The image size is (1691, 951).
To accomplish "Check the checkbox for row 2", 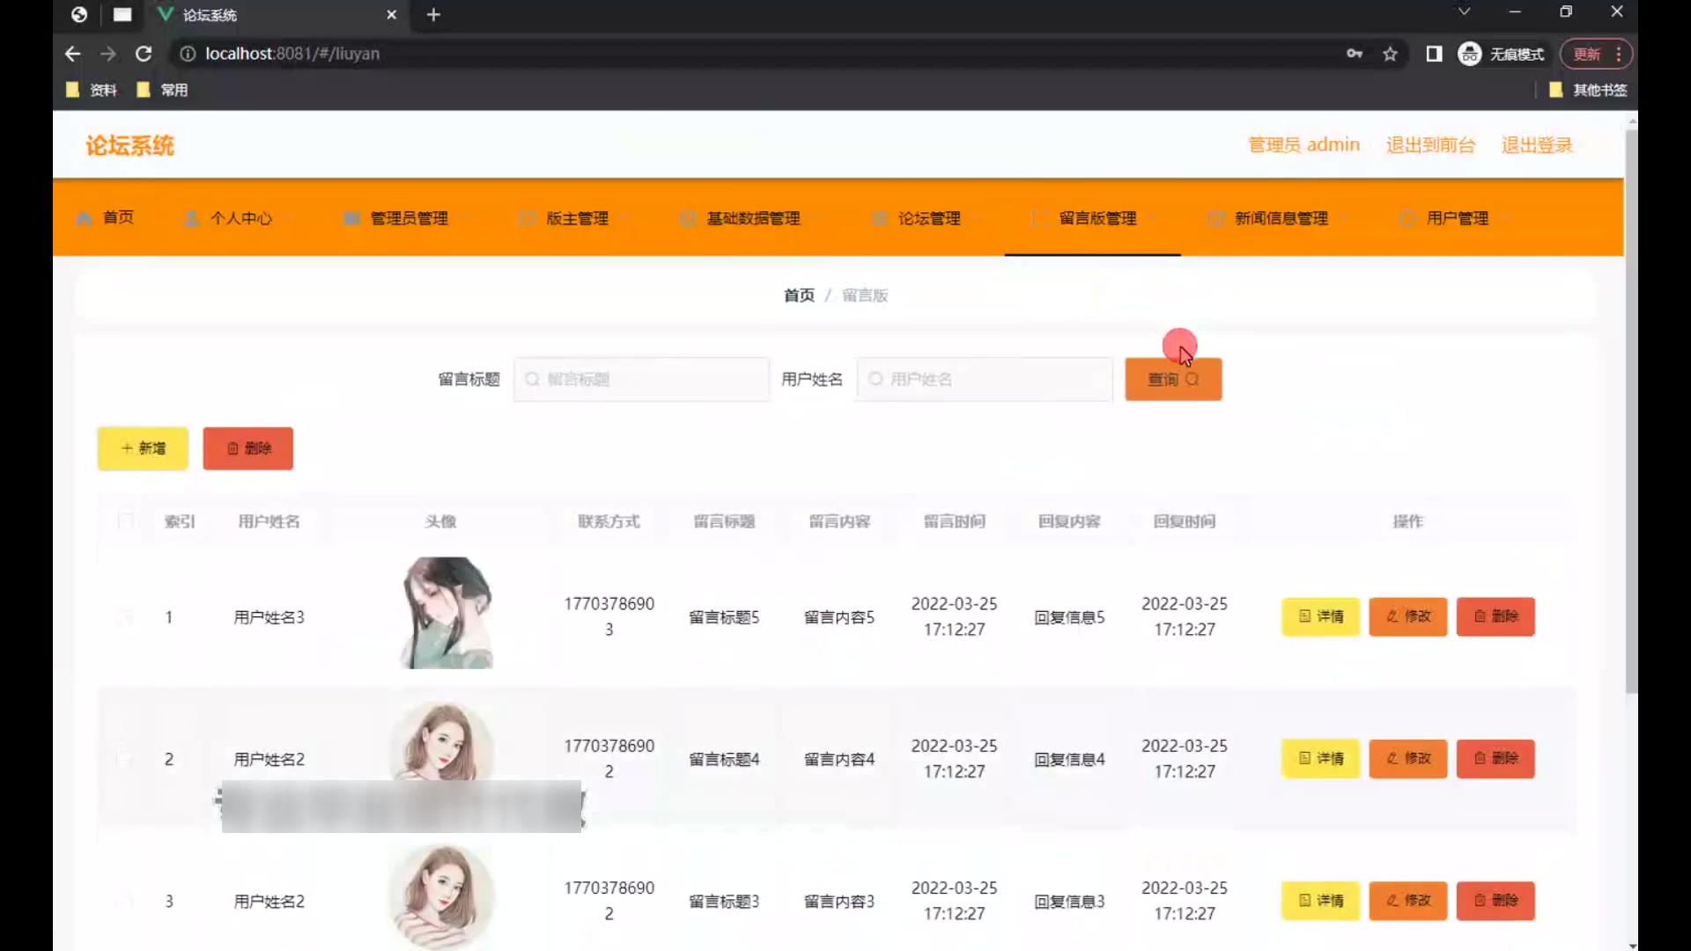I will click(x=126, y=759).
